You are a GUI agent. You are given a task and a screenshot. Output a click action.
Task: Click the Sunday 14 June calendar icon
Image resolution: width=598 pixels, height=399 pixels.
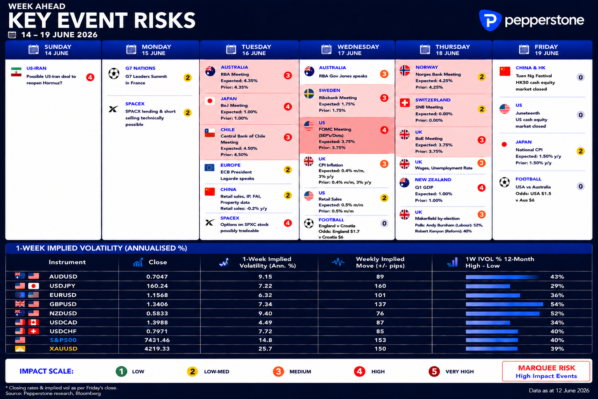click(33, 49)
